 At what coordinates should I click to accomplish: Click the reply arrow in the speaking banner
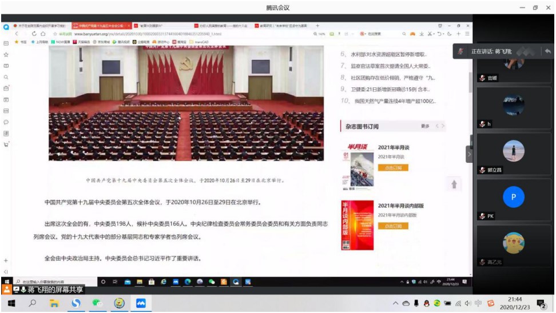pyautogui.click(x=548, y=51)
